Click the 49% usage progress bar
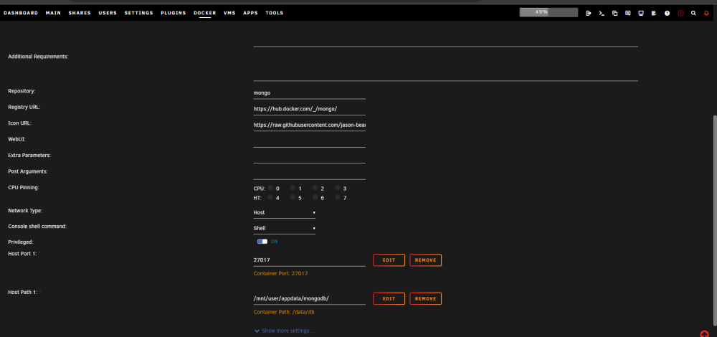This screenshot has height=337, width=717. (549, 12)
